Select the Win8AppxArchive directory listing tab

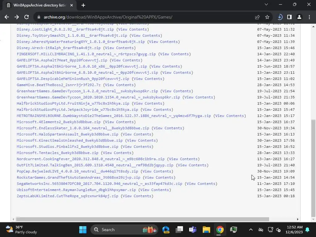tap(39, 5)
